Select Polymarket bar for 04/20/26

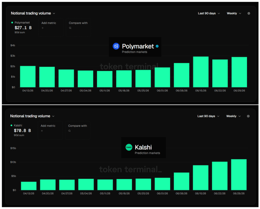47,77
